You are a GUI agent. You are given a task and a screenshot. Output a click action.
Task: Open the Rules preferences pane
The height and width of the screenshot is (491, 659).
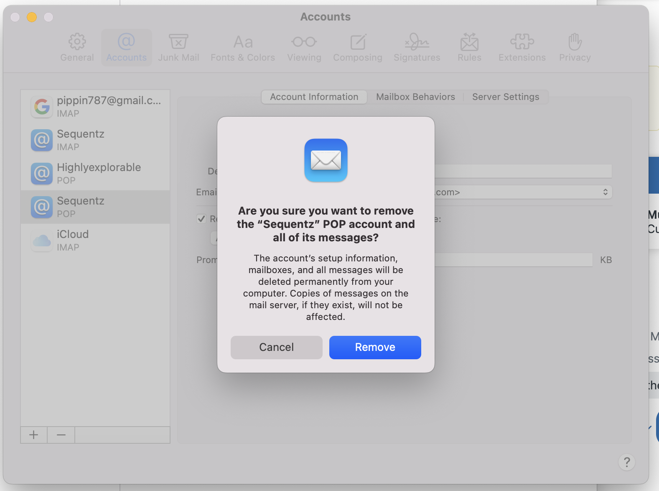click(469, 48)
